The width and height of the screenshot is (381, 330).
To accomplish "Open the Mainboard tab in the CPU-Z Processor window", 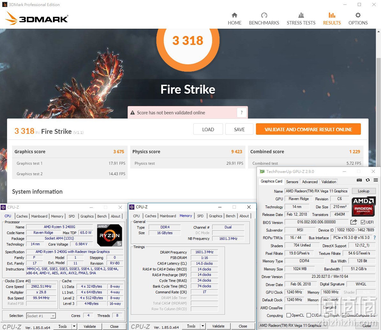I will (x=39, y=216).
